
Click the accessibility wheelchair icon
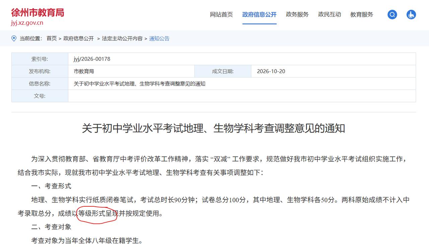pos(411,14)
